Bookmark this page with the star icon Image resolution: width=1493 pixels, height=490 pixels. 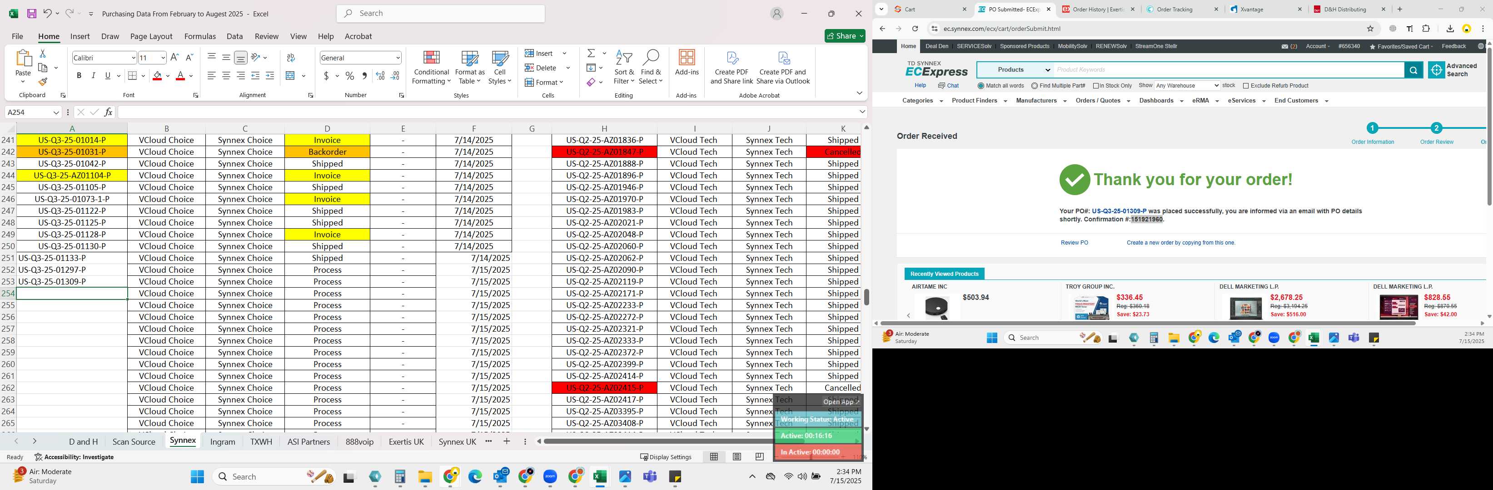pyautogui.click(x=1370, y=28)
